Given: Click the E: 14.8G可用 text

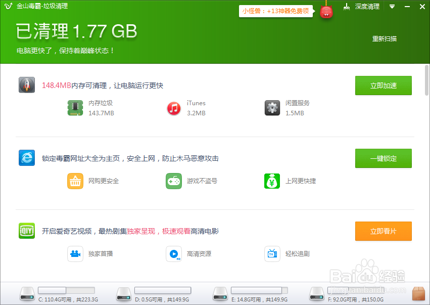Looking at the screenshot, I should coord(259,299).
